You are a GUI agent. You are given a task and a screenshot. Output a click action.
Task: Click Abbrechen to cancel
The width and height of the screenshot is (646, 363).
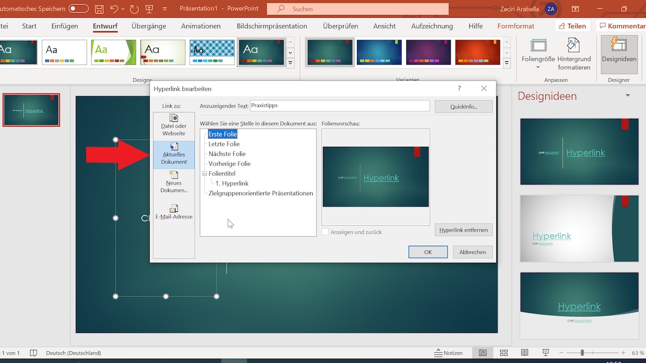click(473, 252)
